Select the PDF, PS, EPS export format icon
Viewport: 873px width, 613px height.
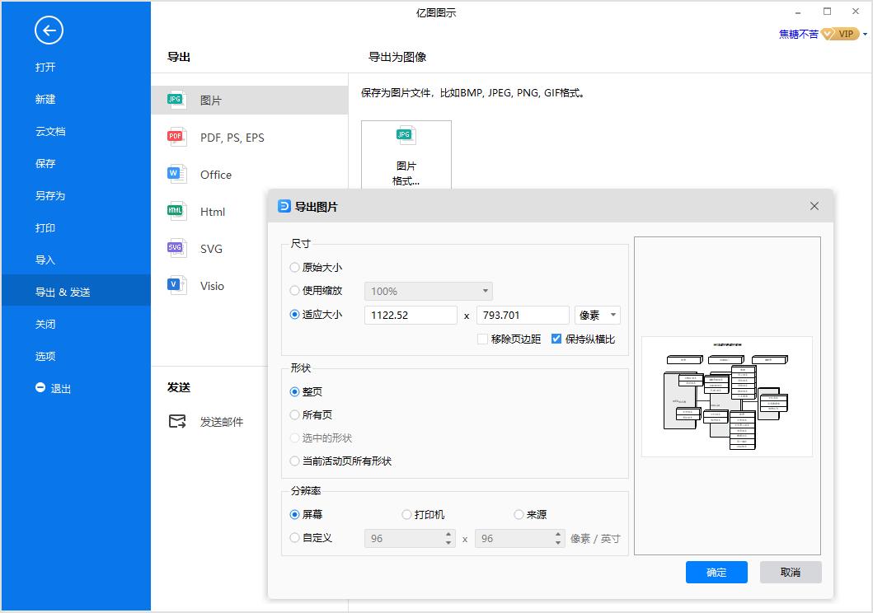pos(176,137)
